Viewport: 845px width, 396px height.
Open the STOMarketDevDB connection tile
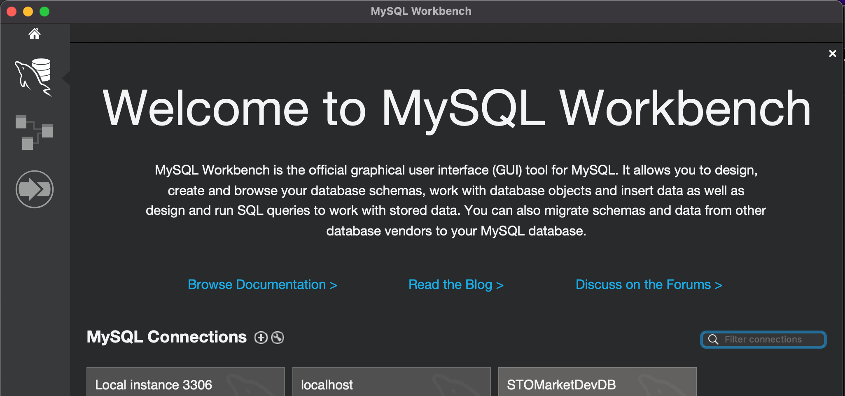pyautogui.click(x=598, y=382)
